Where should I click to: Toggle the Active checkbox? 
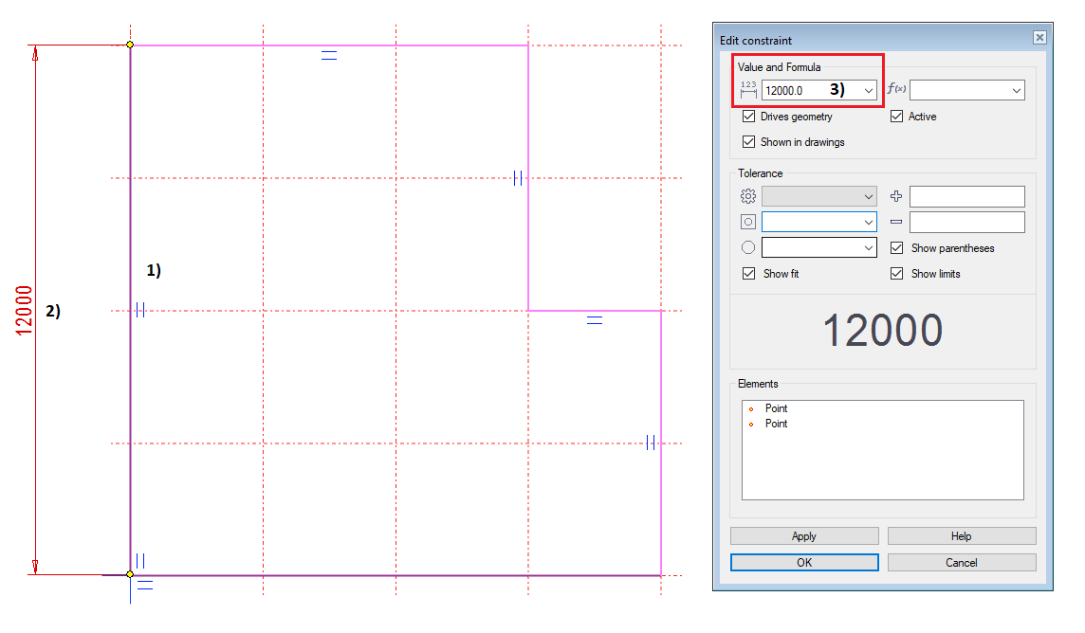(x=897, y=117)
